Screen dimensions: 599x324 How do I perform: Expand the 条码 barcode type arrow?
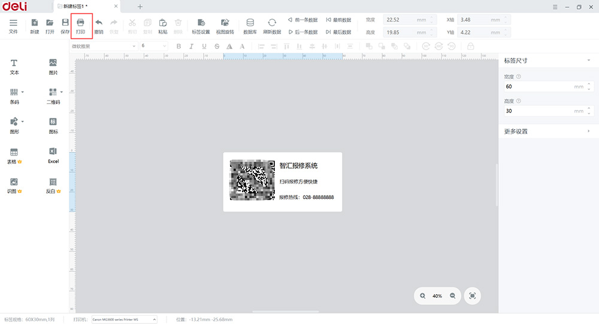click(23, 92)
